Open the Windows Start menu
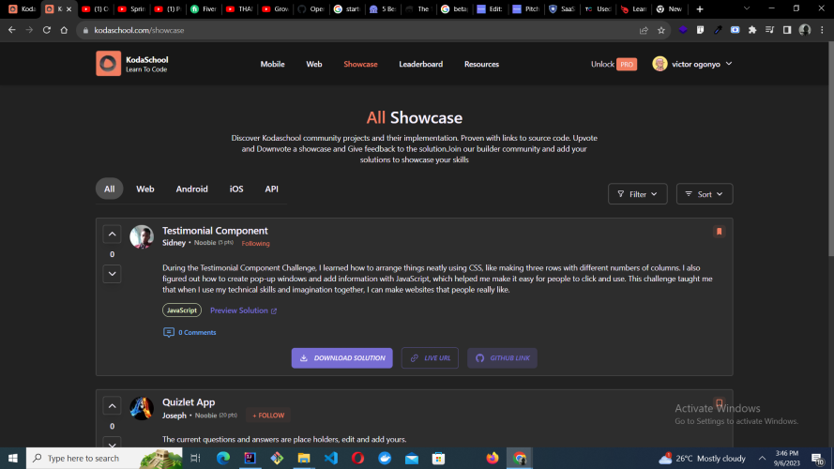The width and height of the screenshot is (834, 469). (x=13, y=458)
